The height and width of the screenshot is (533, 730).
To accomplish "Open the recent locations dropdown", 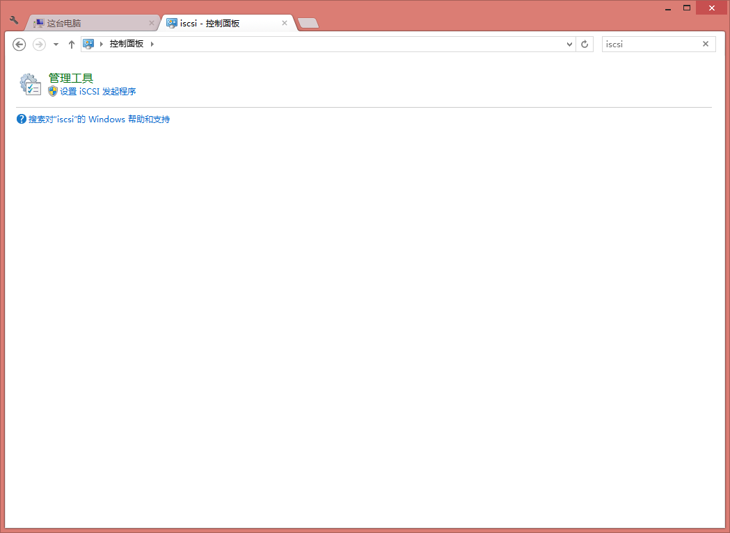I will coord(56,44).
